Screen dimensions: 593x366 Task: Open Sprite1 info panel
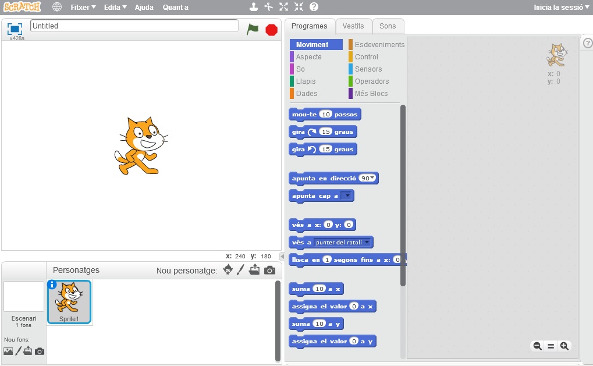coord(52,285)
